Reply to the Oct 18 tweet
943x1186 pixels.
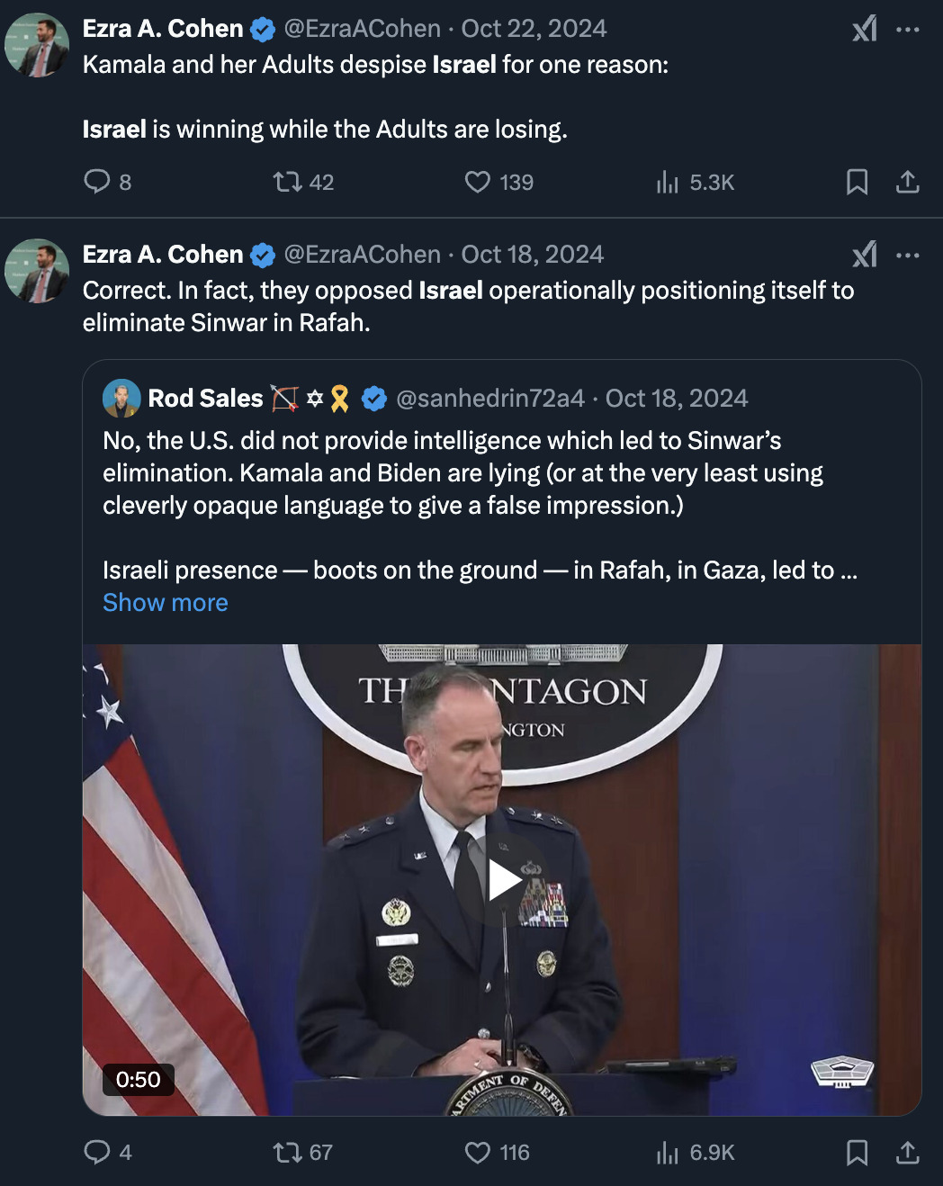pyautogui.click(x=97, y=1153)
